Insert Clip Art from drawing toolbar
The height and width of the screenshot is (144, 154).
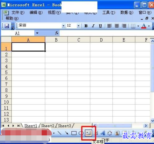pyautogui.click(x=117, y=133)
